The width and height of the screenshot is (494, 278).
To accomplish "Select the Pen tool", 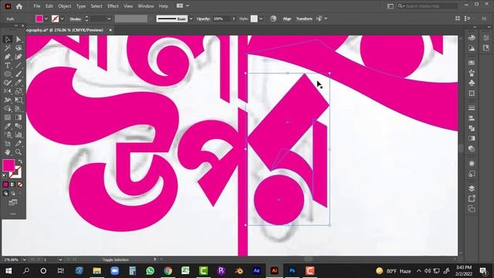I will pos(8,56).
